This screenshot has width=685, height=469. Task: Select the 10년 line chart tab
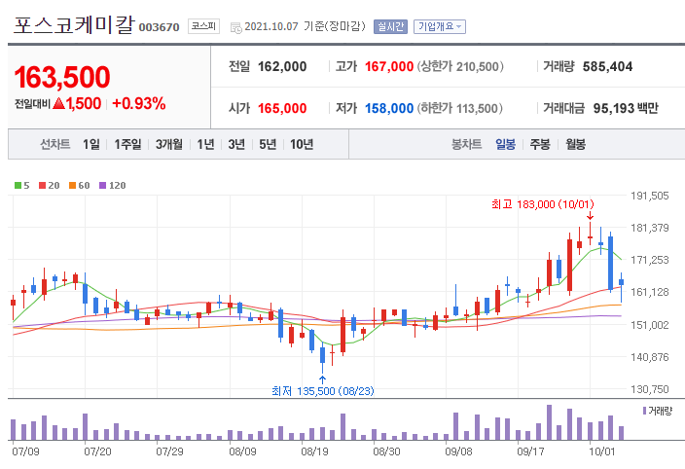click(x=302, y=144)
